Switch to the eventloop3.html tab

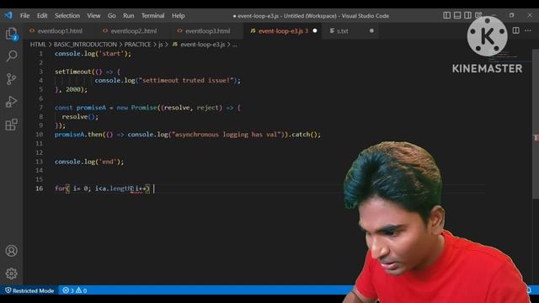click(208, 31)
